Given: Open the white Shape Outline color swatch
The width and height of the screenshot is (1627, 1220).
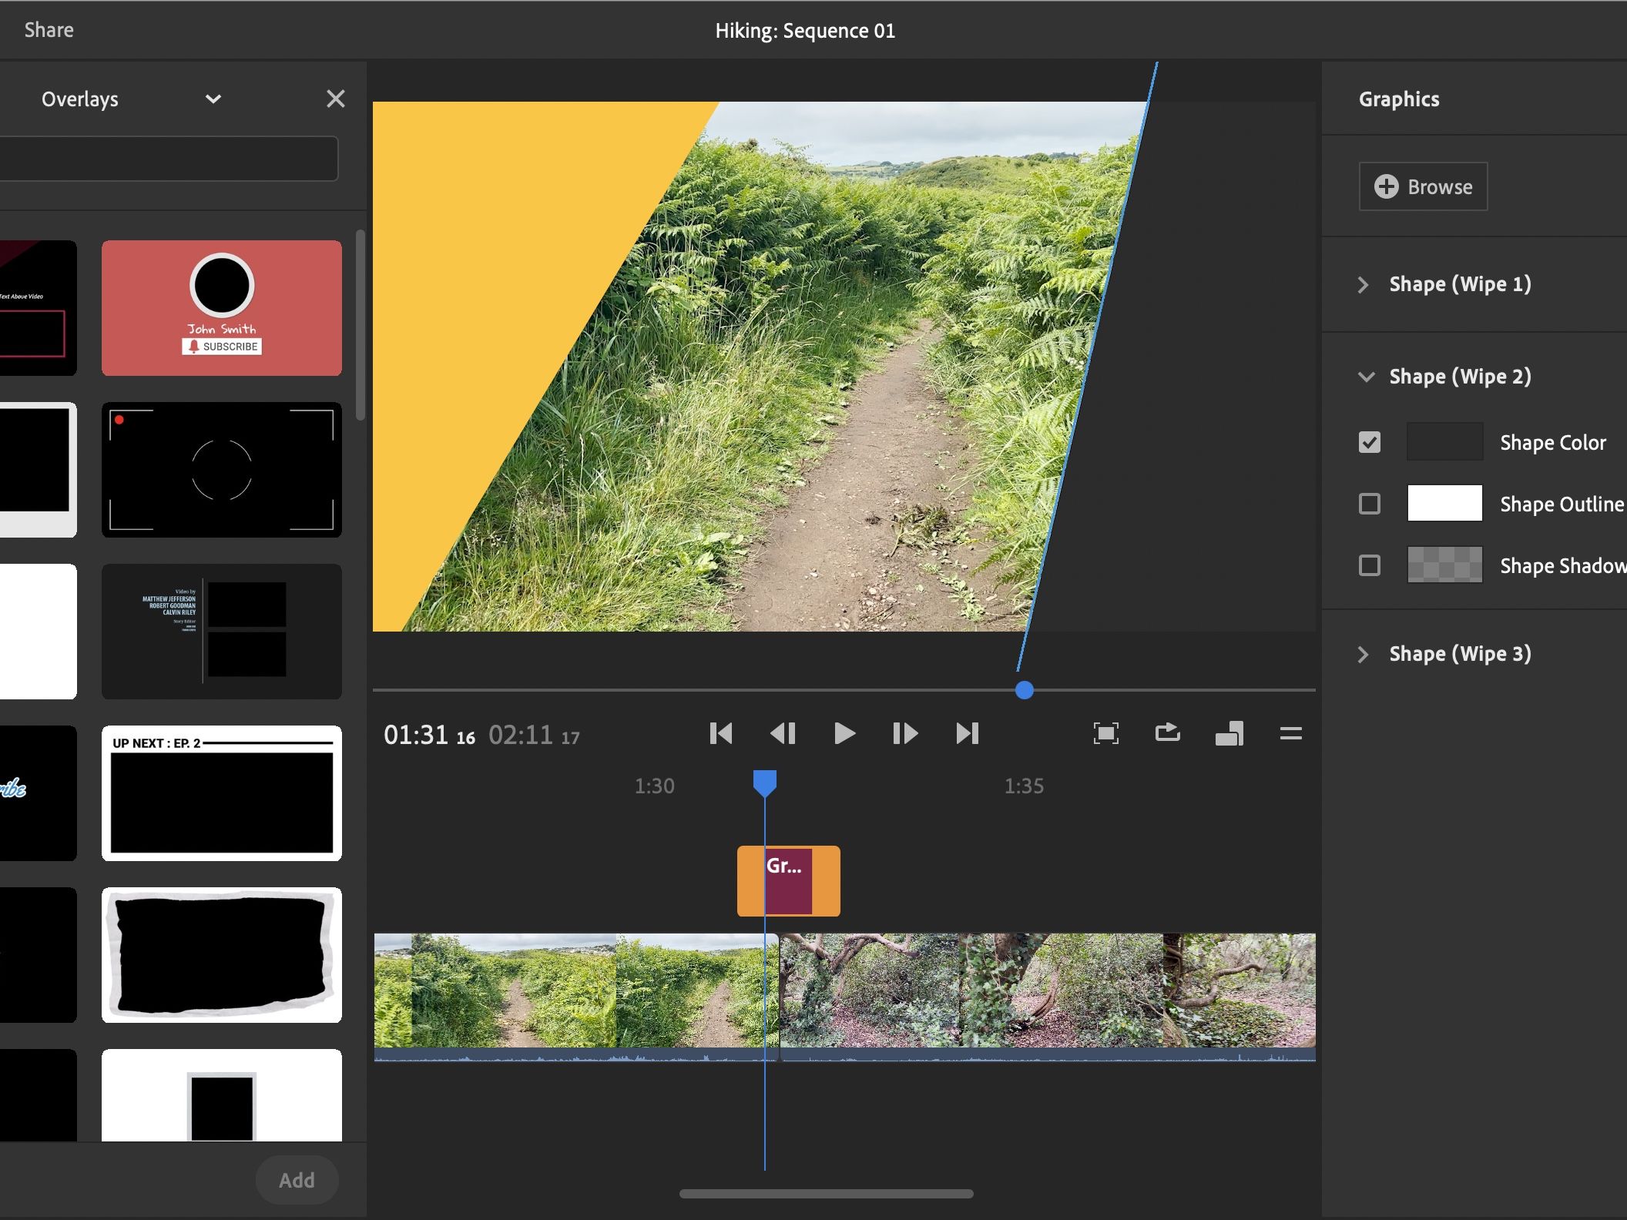Looking at the screenshot, I should coord(1444,504).
